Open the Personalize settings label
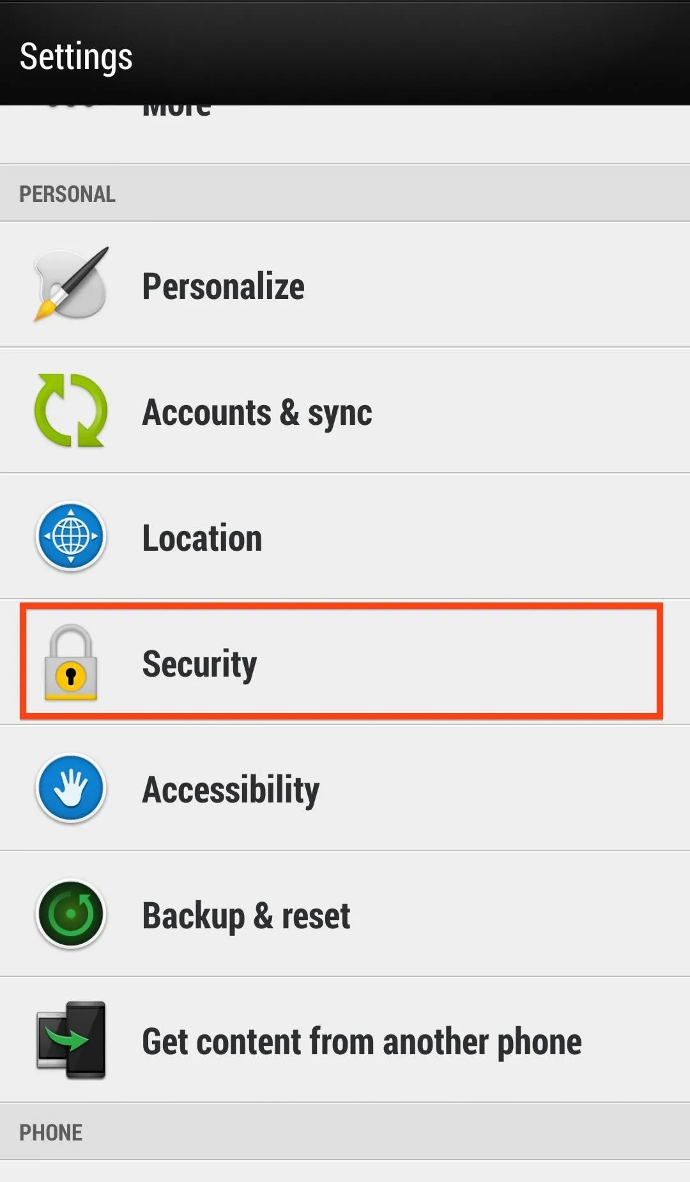 (223, 286)
